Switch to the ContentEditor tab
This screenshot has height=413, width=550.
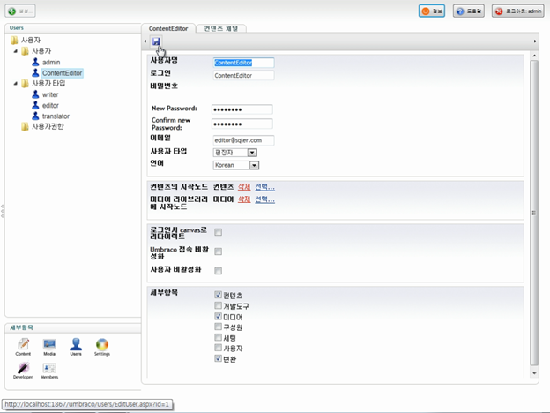coord(168,28)
